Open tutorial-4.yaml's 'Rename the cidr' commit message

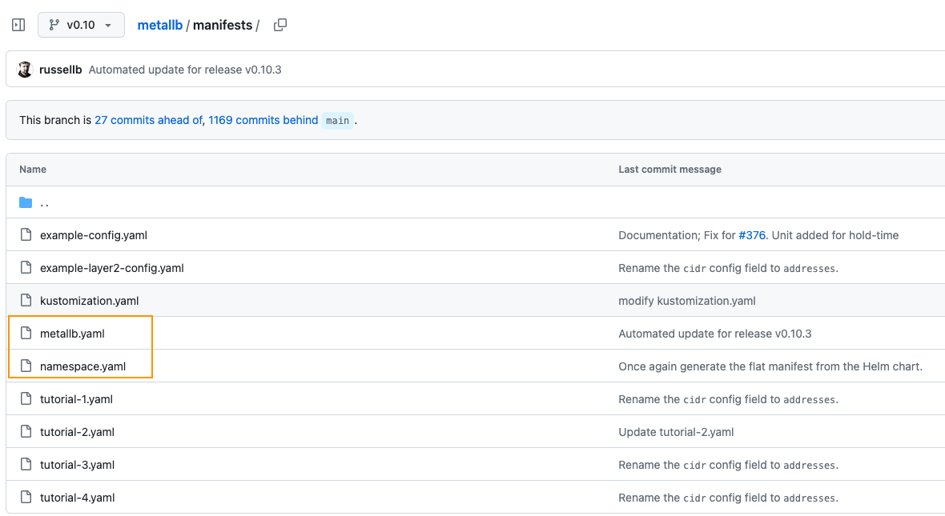click(x=729, y=498)
